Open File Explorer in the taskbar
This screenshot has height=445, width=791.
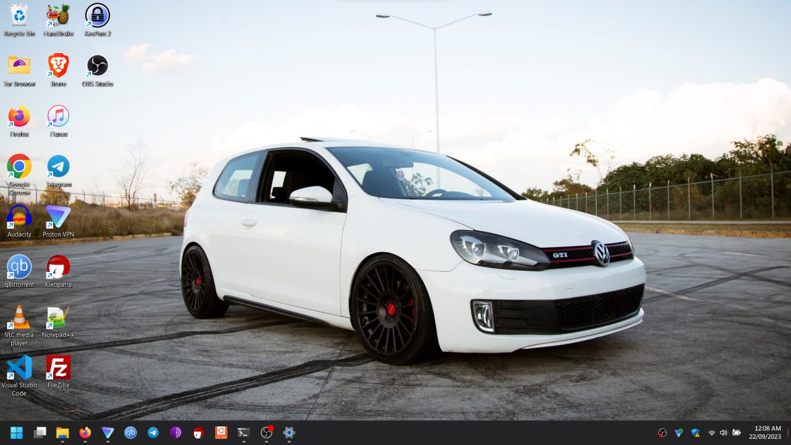[62, 433]
